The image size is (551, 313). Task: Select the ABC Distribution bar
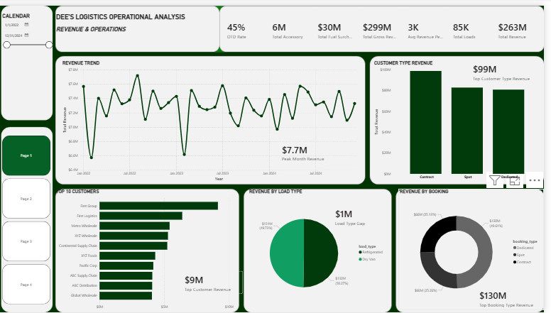pyautogui.click(x=126, y=285)
